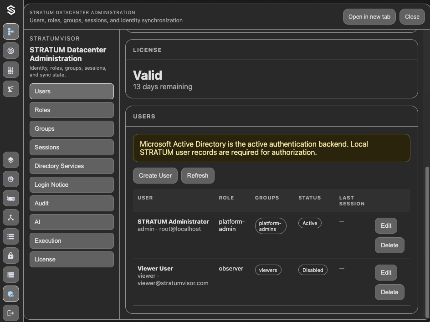Open the AI section
This screenshot has height=322, width=430.
coord(72,222)
